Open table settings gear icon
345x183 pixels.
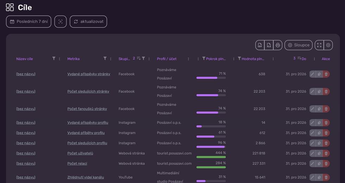[x=328, y=45]
